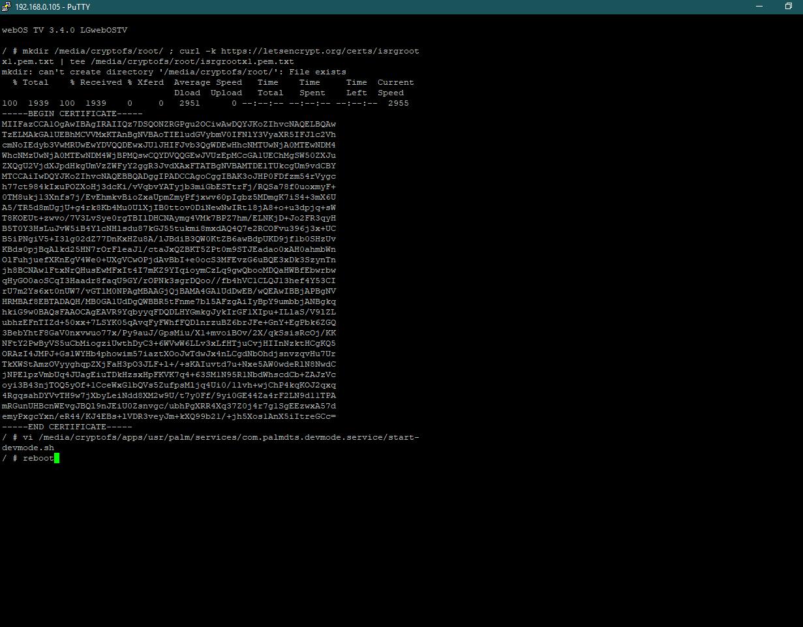The height and width of the screenshot is (627, 803).
Task: Click the 'xl.pem.txt | tee' command continuation line
Action: tap(148, 61)
